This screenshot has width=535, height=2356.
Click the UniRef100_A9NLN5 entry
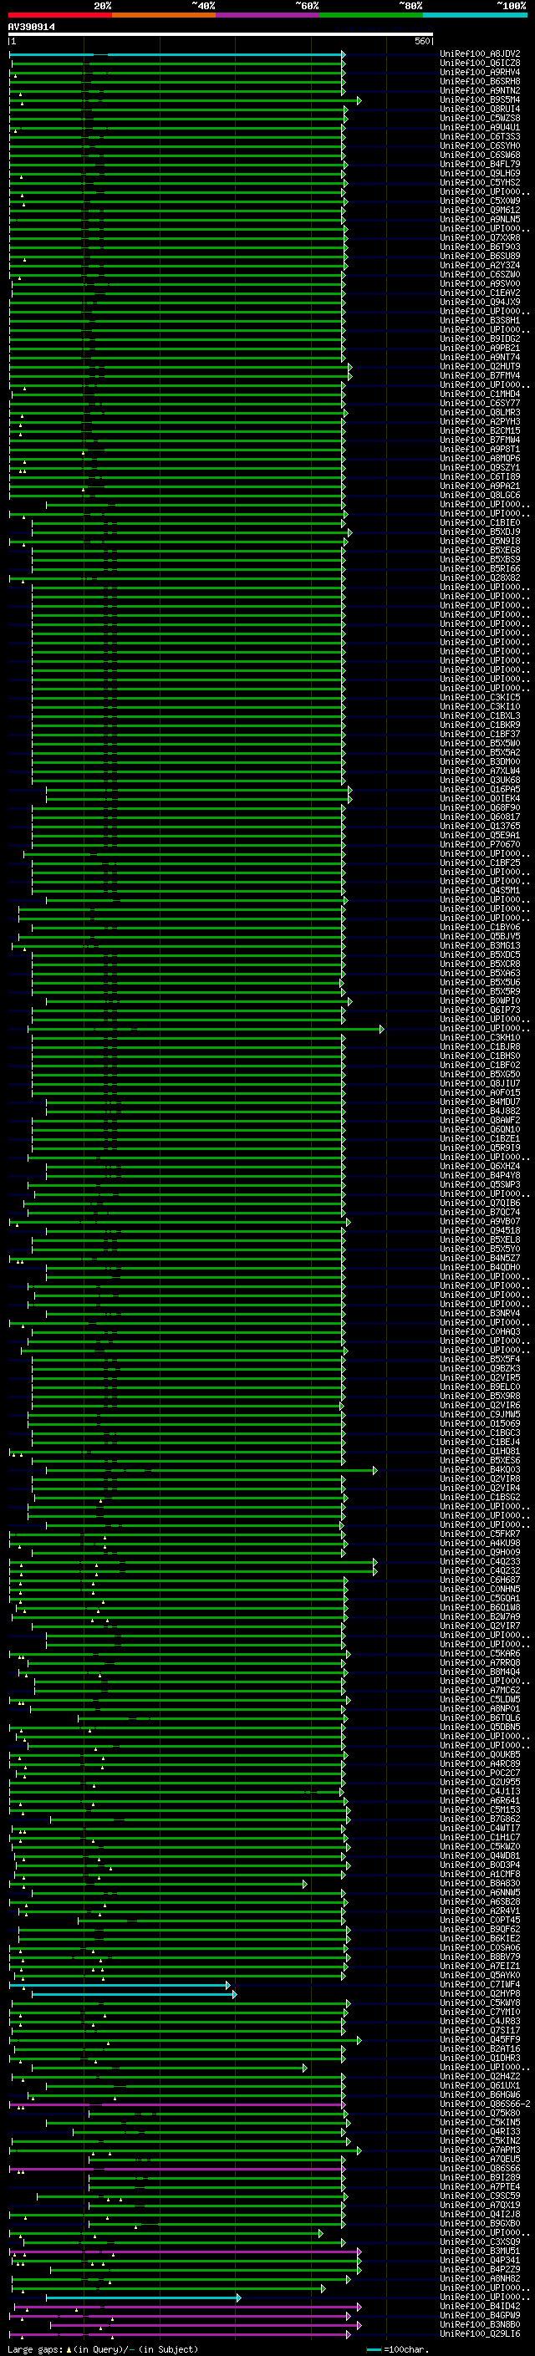click(x=479, y=220)
